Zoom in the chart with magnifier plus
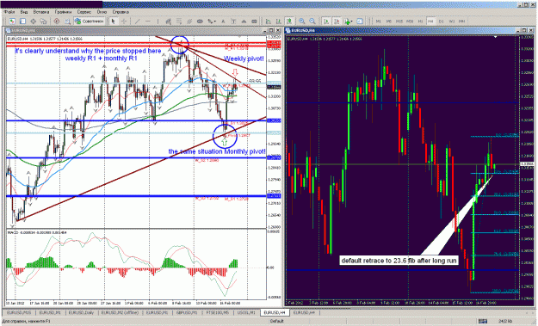Viewport: 538px width, 326px height. coord(301,22)
